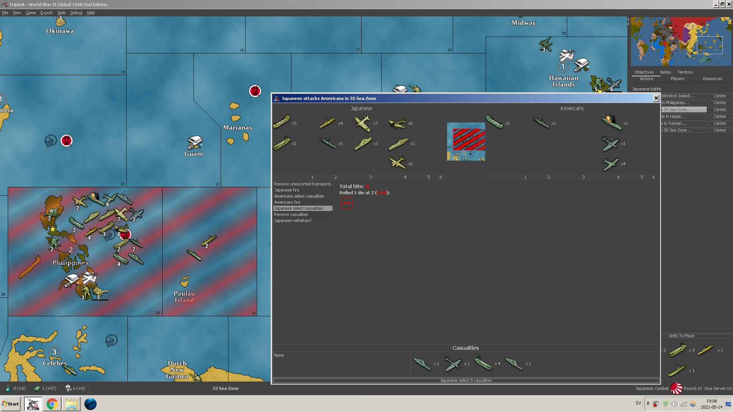This screenshot has width=733, height=412.
Task: Switch to the Objectives tab
Action: tap(644, 72)
